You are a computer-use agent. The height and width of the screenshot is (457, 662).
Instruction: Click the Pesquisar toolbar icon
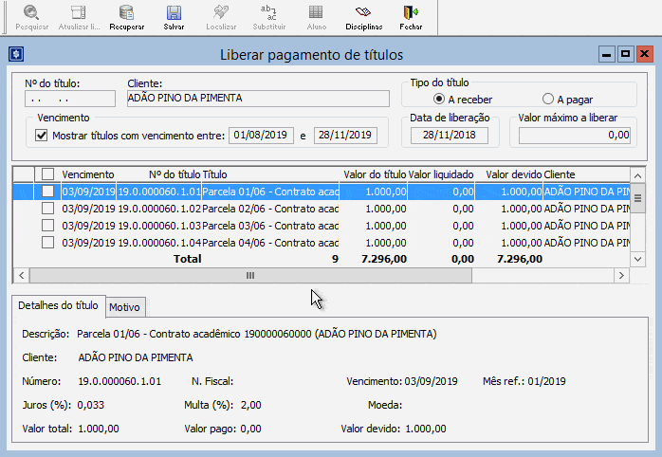[x=31, y=16]
